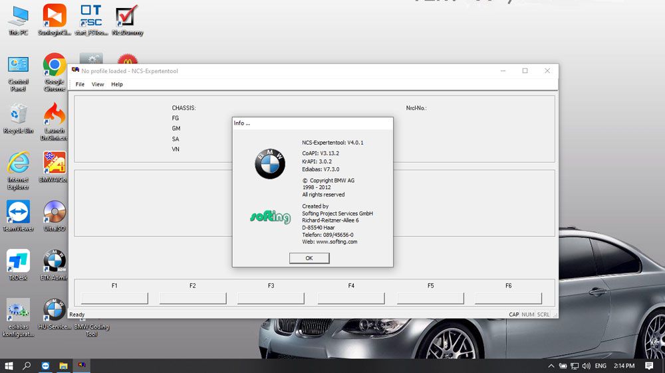Click the blank button under F3
Screen dimensions: 665x373
coord(271,298)
